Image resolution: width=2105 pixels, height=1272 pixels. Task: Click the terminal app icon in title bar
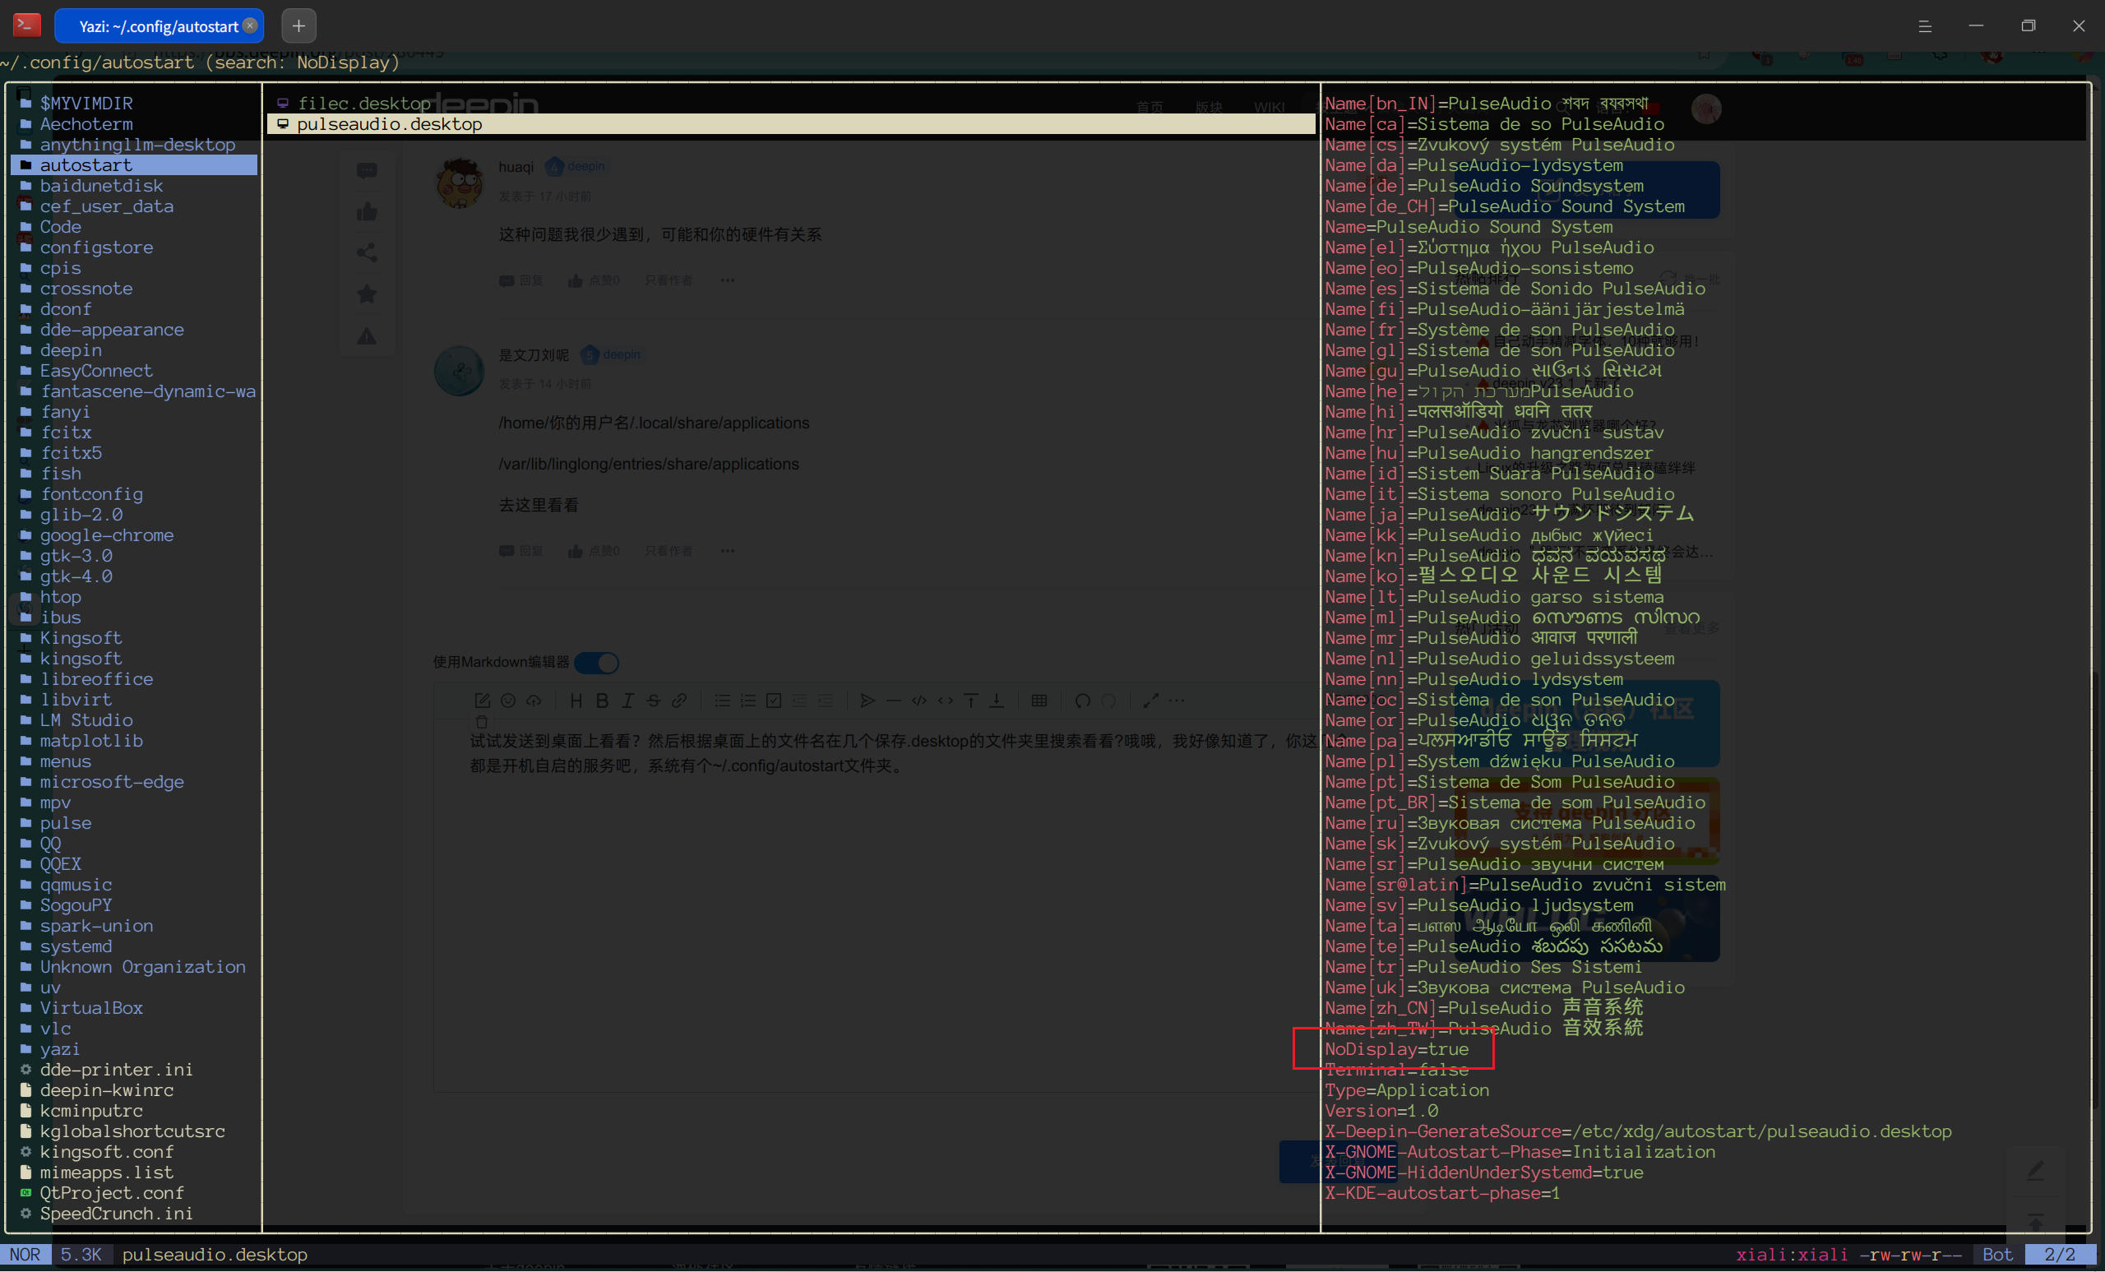point(26,25)
